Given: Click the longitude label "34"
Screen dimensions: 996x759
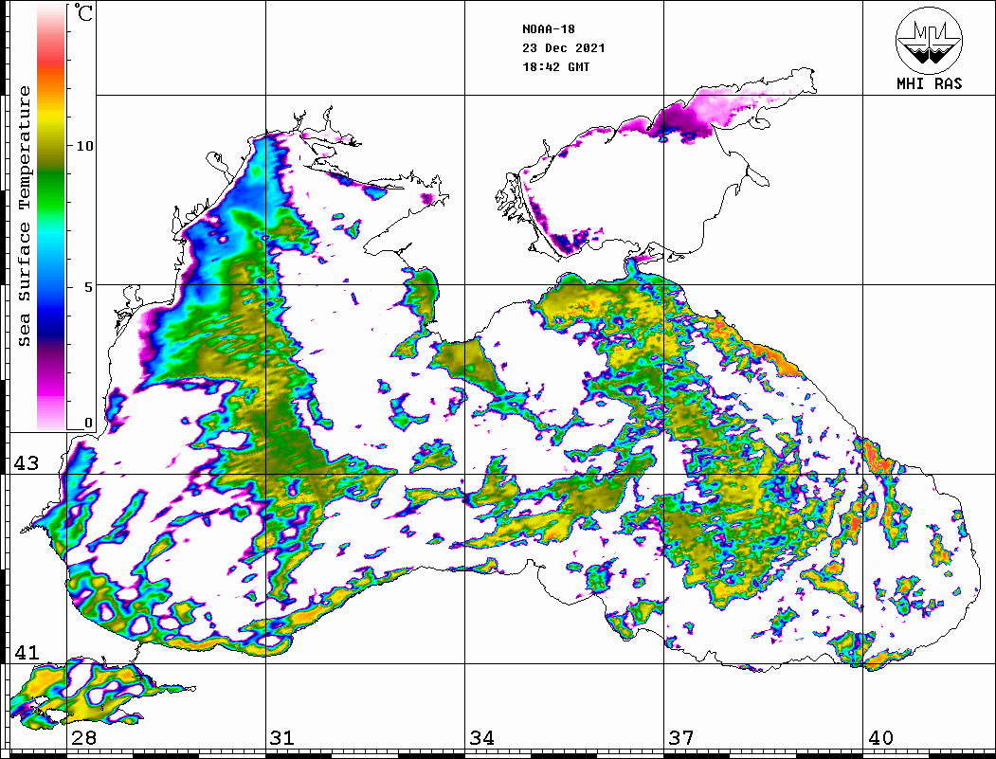Looking at the screenshot, I should (x=482, y=738).
